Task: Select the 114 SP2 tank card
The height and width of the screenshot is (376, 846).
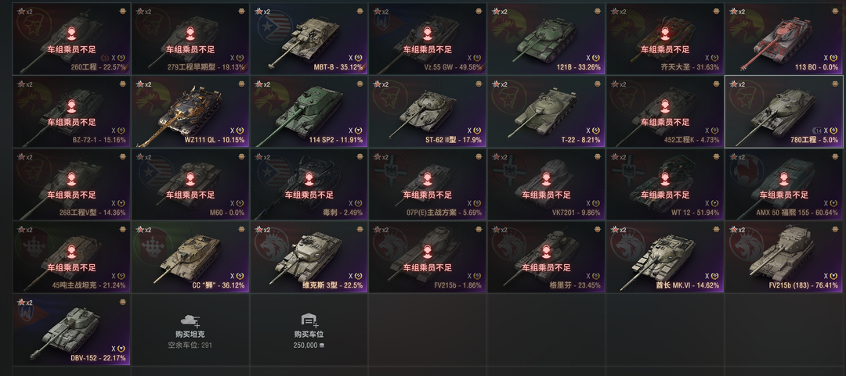Action: (309, 112)
